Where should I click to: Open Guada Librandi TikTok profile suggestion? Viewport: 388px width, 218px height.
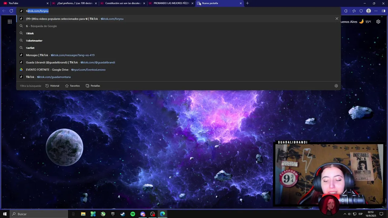pyautogui.click(x=179, y=62)
